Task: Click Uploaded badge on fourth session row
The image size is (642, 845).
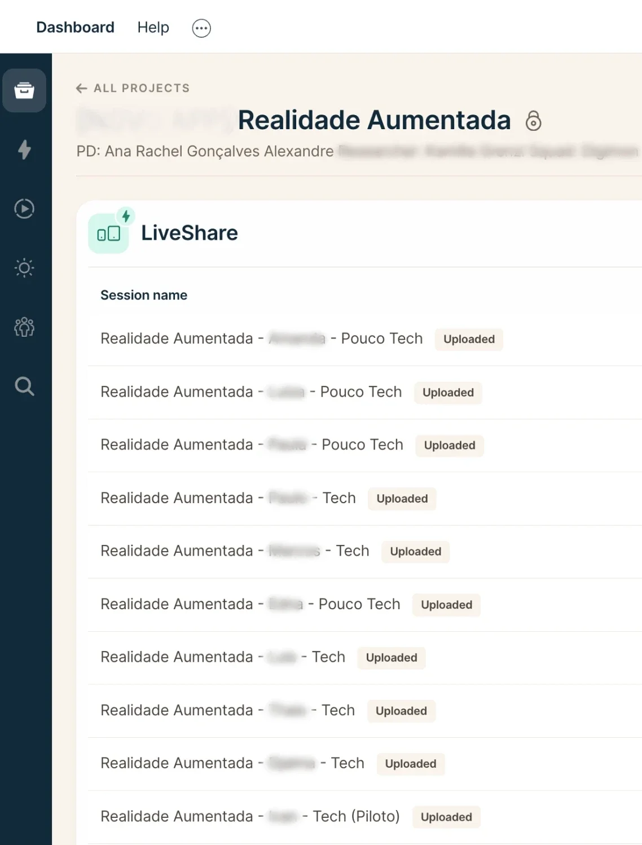Action: pyautogui.click(x=402, y=499)
